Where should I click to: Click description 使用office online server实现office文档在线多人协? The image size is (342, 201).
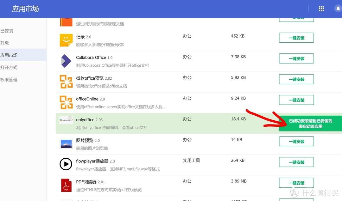pos(121,107)
